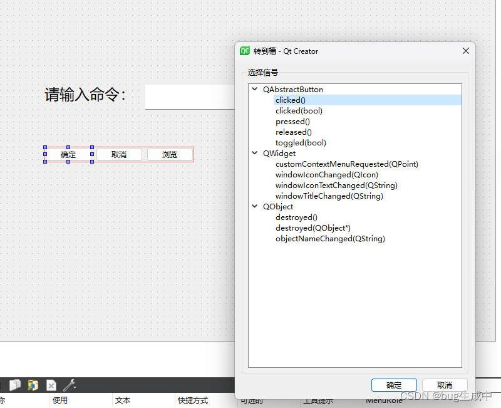Close the 转到槽 dialog

pyautogui.click(x=466, y=51)
